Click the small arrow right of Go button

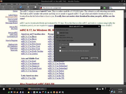coord(107,8)
